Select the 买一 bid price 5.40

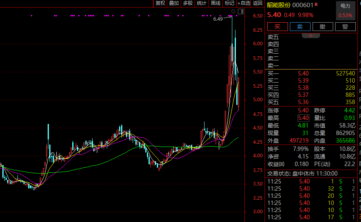pos(303,73)
